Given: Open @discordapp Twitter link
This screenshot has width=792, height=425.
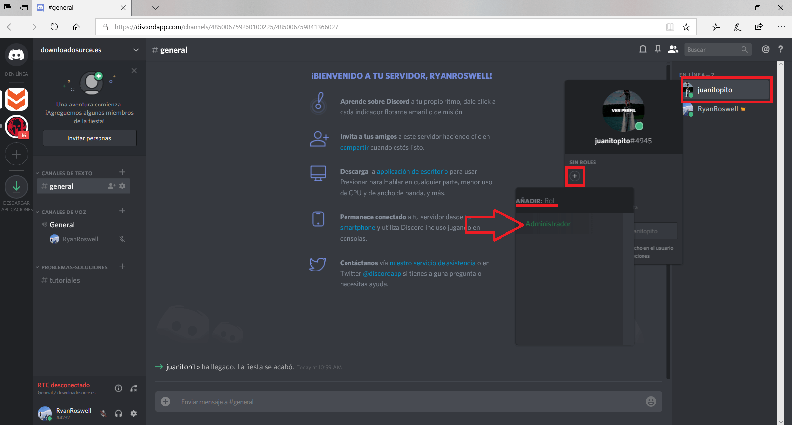Looking at the screenshot, I should pyautogui.click(x=382, y=273).
